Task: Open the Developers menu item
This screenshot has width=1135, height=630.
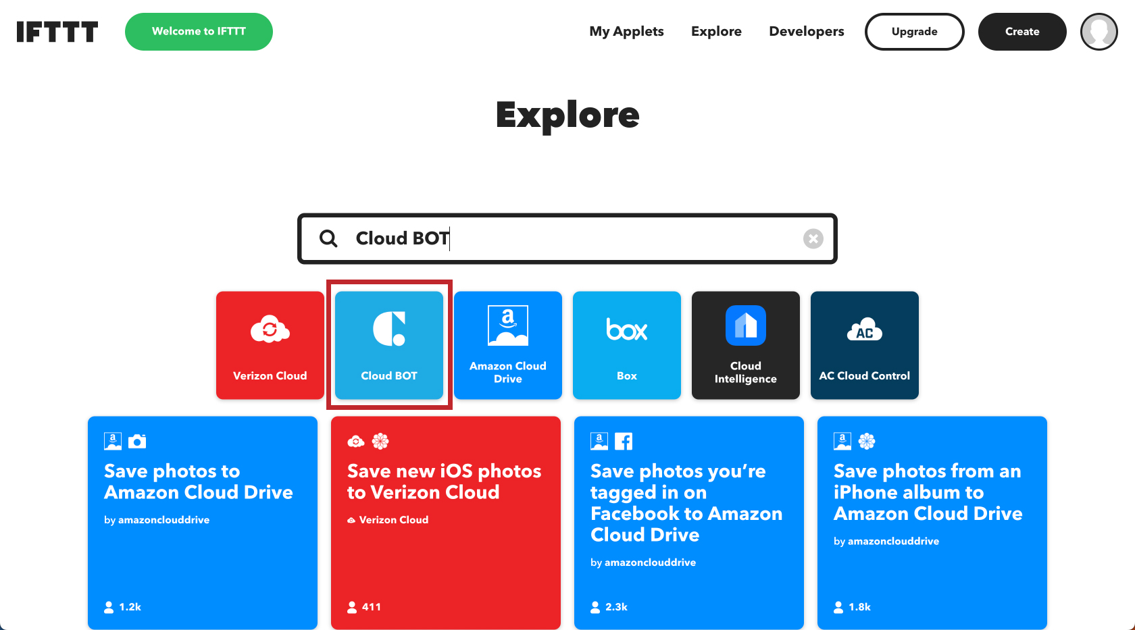Action: coord(807,31)
